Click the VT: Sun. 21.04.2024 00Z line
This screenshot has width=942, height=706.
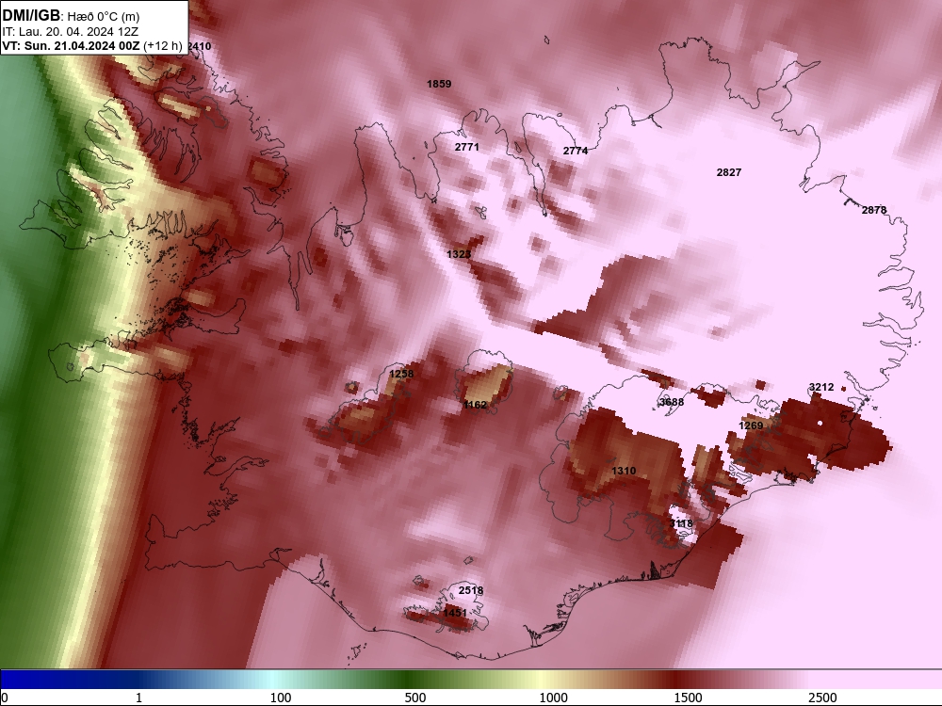coord(92,45)
